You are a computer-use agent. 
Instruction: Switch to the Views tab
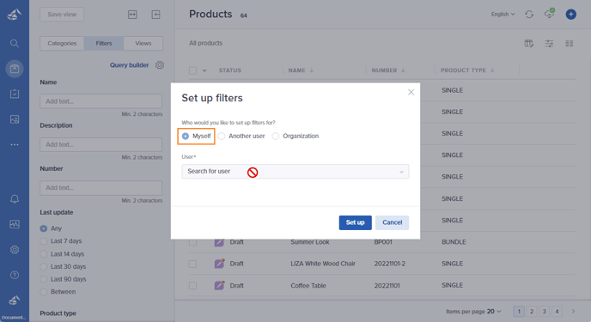pyautogui.click(x=143, y=43)
